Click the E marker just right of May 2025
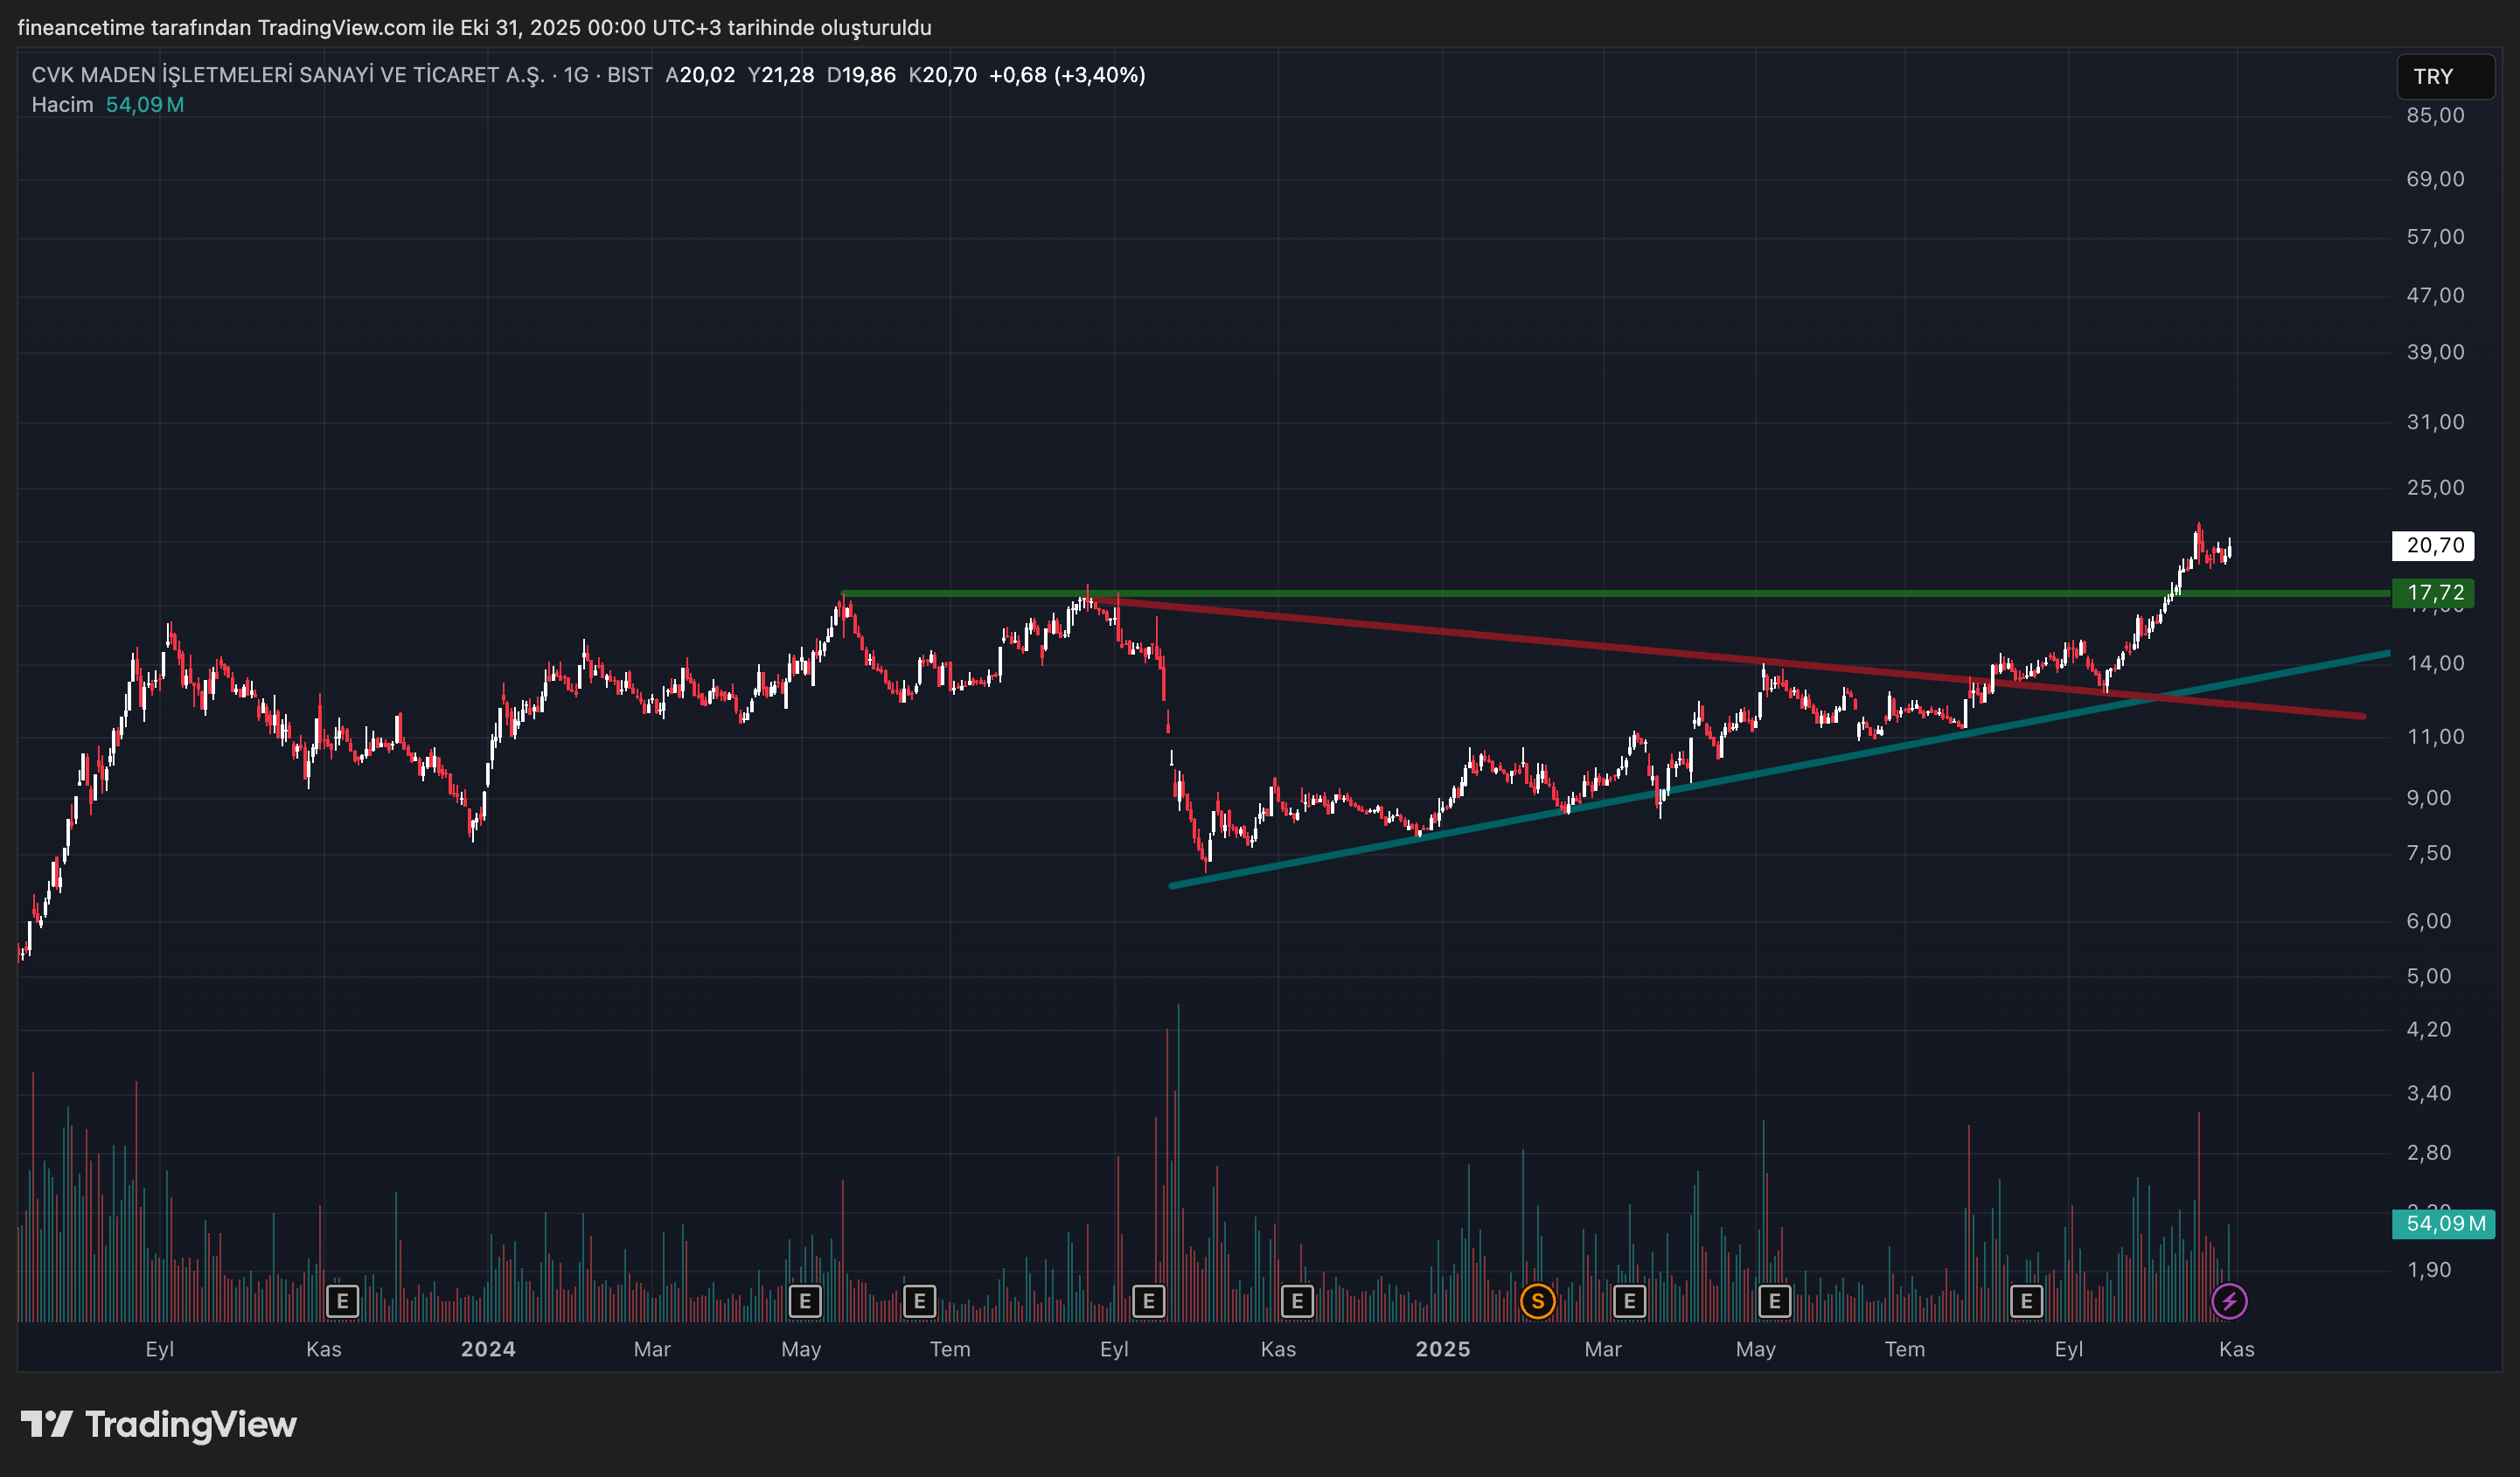Image resolution: width=2520 pixels, height=1477 pixels. [1774, 1301]
